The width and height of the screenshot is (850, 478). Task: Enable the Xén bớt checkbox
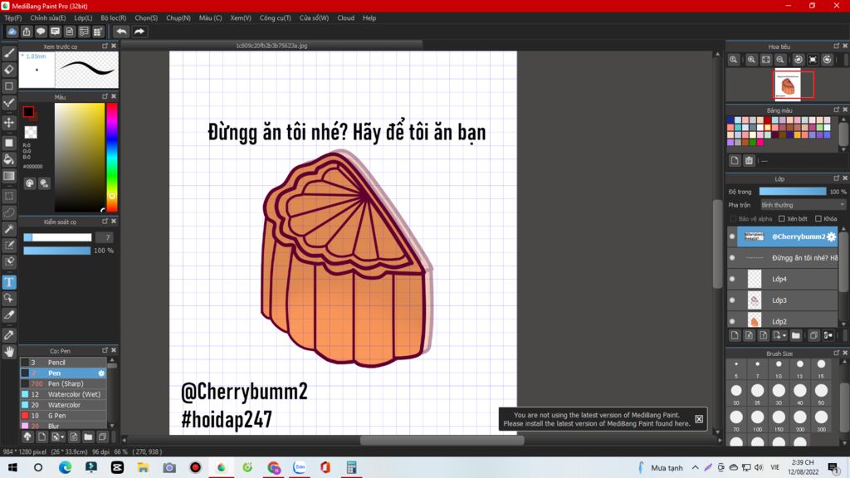pyautogui.click(x=782, y=219)
